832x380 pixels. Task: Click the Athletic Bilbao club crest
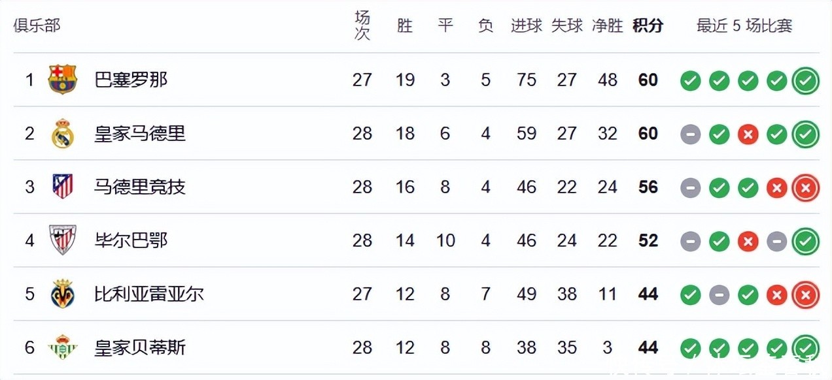[63, 240]
